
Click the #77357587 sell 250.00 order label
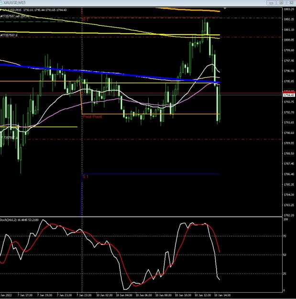[x=14, y=16]
